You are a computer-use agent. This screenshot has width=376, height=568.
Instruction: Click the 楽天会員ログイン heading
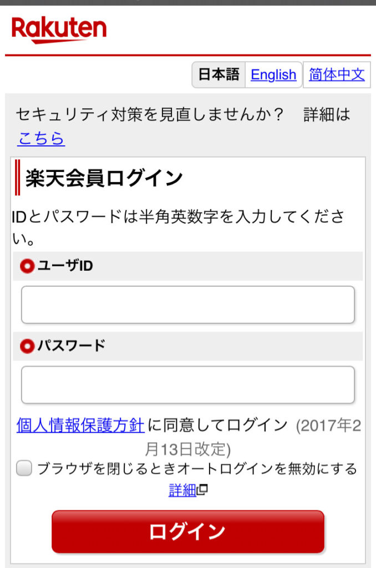click(x=104, y=178)
